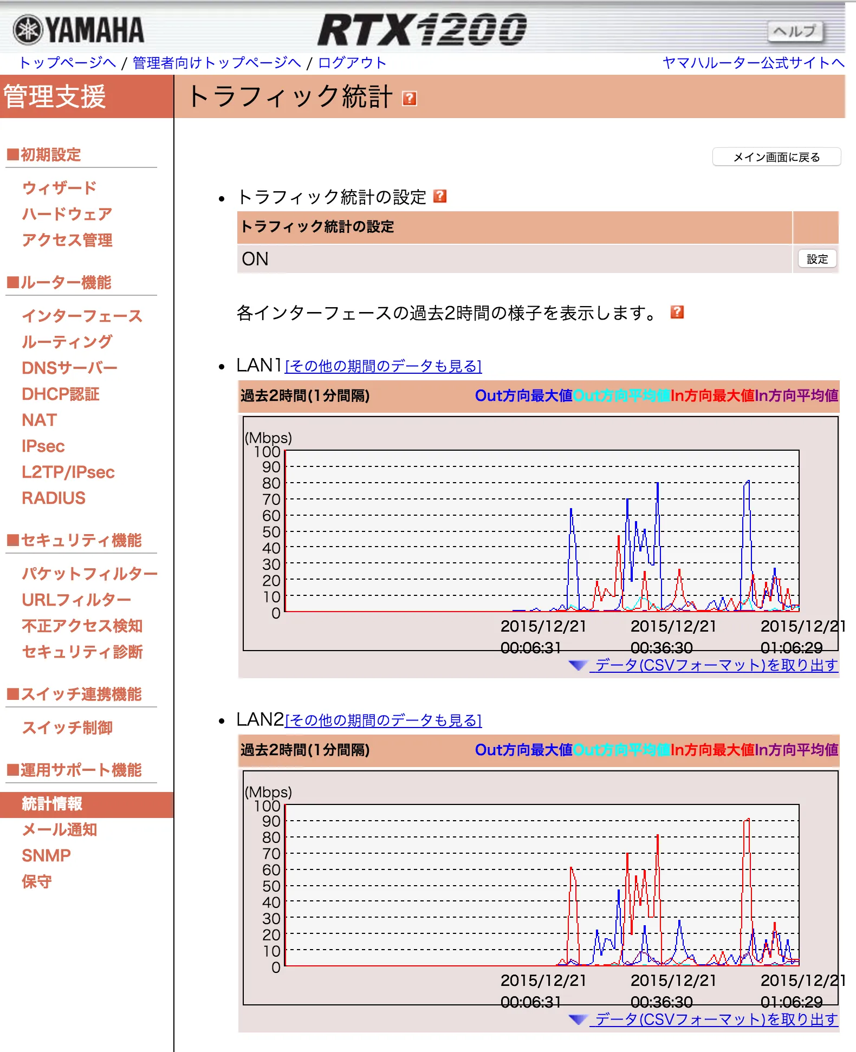Open DHCP認証 settings
856x1052 pixels.
[61, 394]
